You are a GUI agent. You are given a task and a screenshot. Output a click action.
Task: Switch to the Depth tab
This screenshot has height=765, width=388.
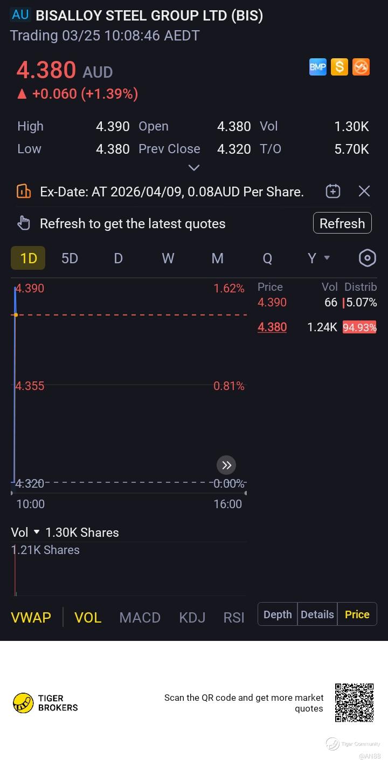[278, 614]
